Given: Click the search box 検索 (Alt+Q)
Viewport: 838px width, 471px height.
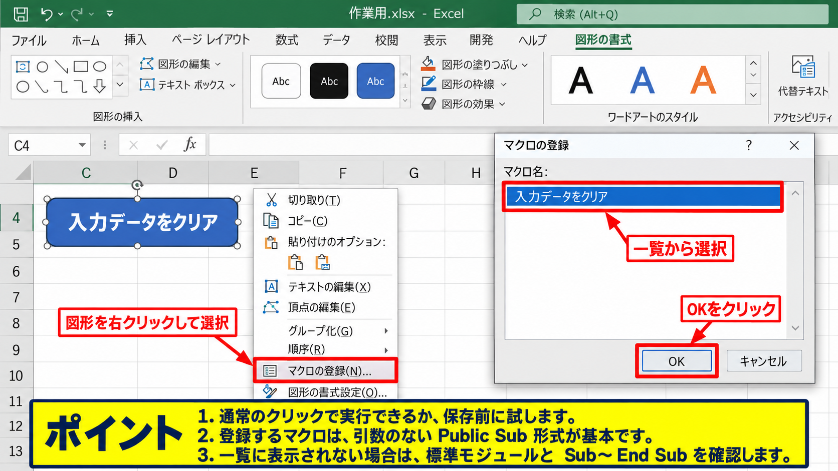Looking at the screenshot, I should 672,14.
